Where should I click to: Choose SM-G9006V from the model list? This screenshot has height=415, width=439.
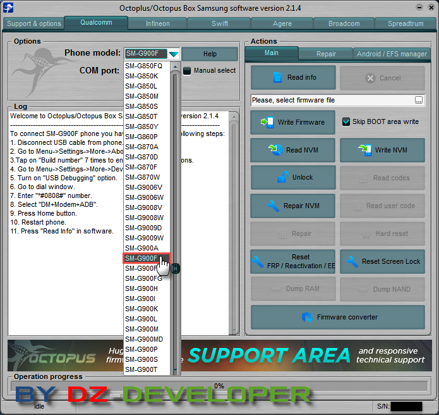[147, 187]
